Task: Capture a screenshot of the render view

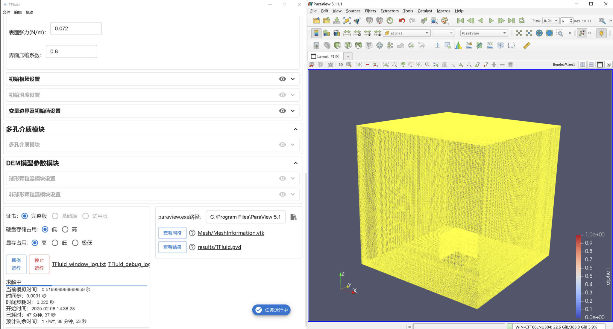Action: pyautogui.click(x=330, y=65)
